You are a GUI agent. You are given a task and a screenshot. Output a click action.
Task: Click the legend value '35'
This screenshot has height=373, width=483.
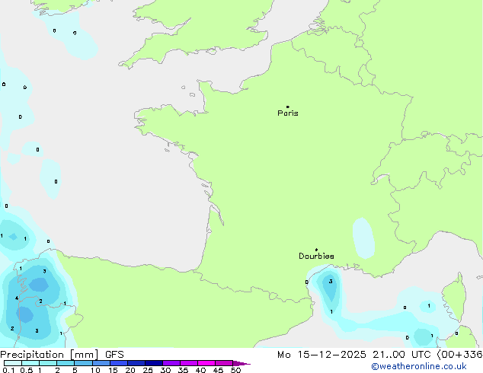coord(183,370)
